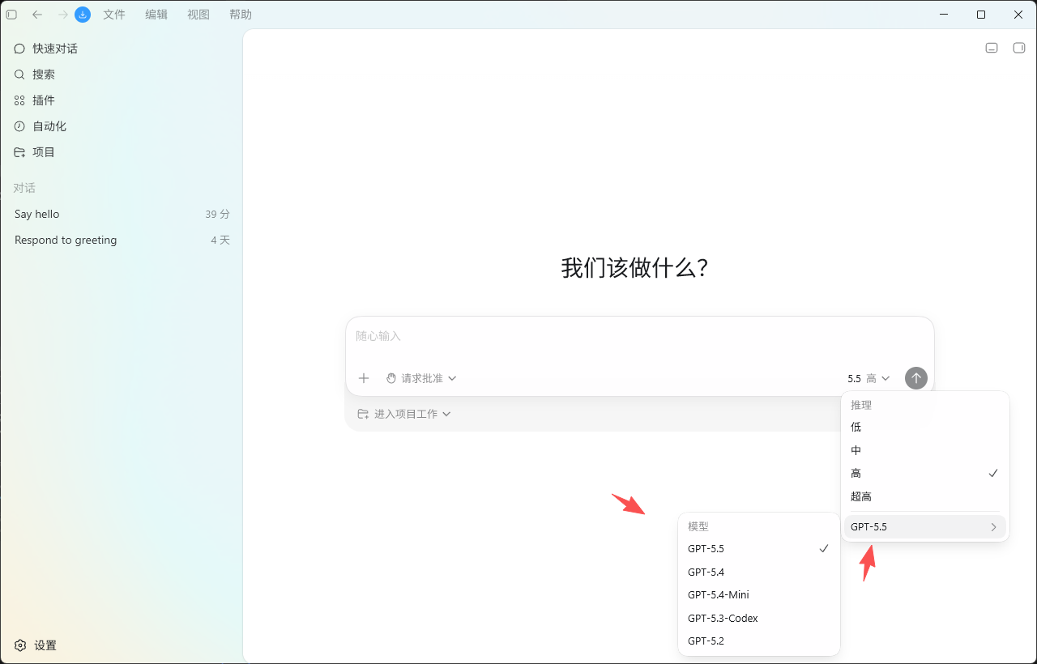Click the 我们该做什么？ heading
The image size is (1037, 664).
(x=636, y=268)
